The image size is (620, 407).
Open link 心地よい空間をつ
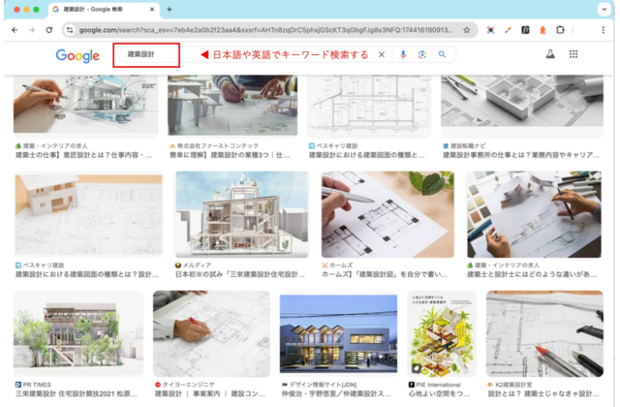439,394
